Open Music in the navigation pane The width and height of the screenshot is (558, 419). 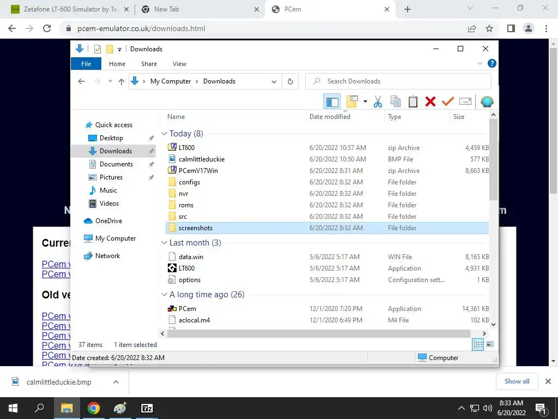click(108, 190)
